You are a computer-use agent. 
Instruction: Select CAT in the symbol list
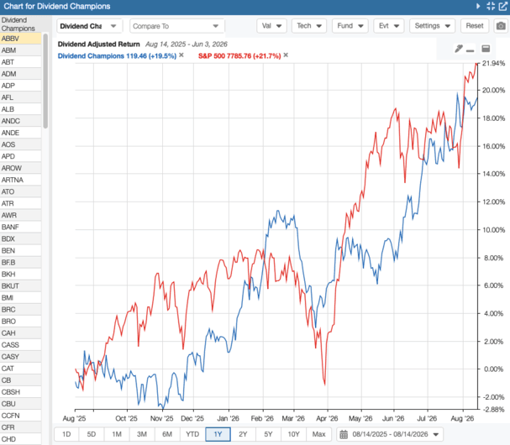20,369
